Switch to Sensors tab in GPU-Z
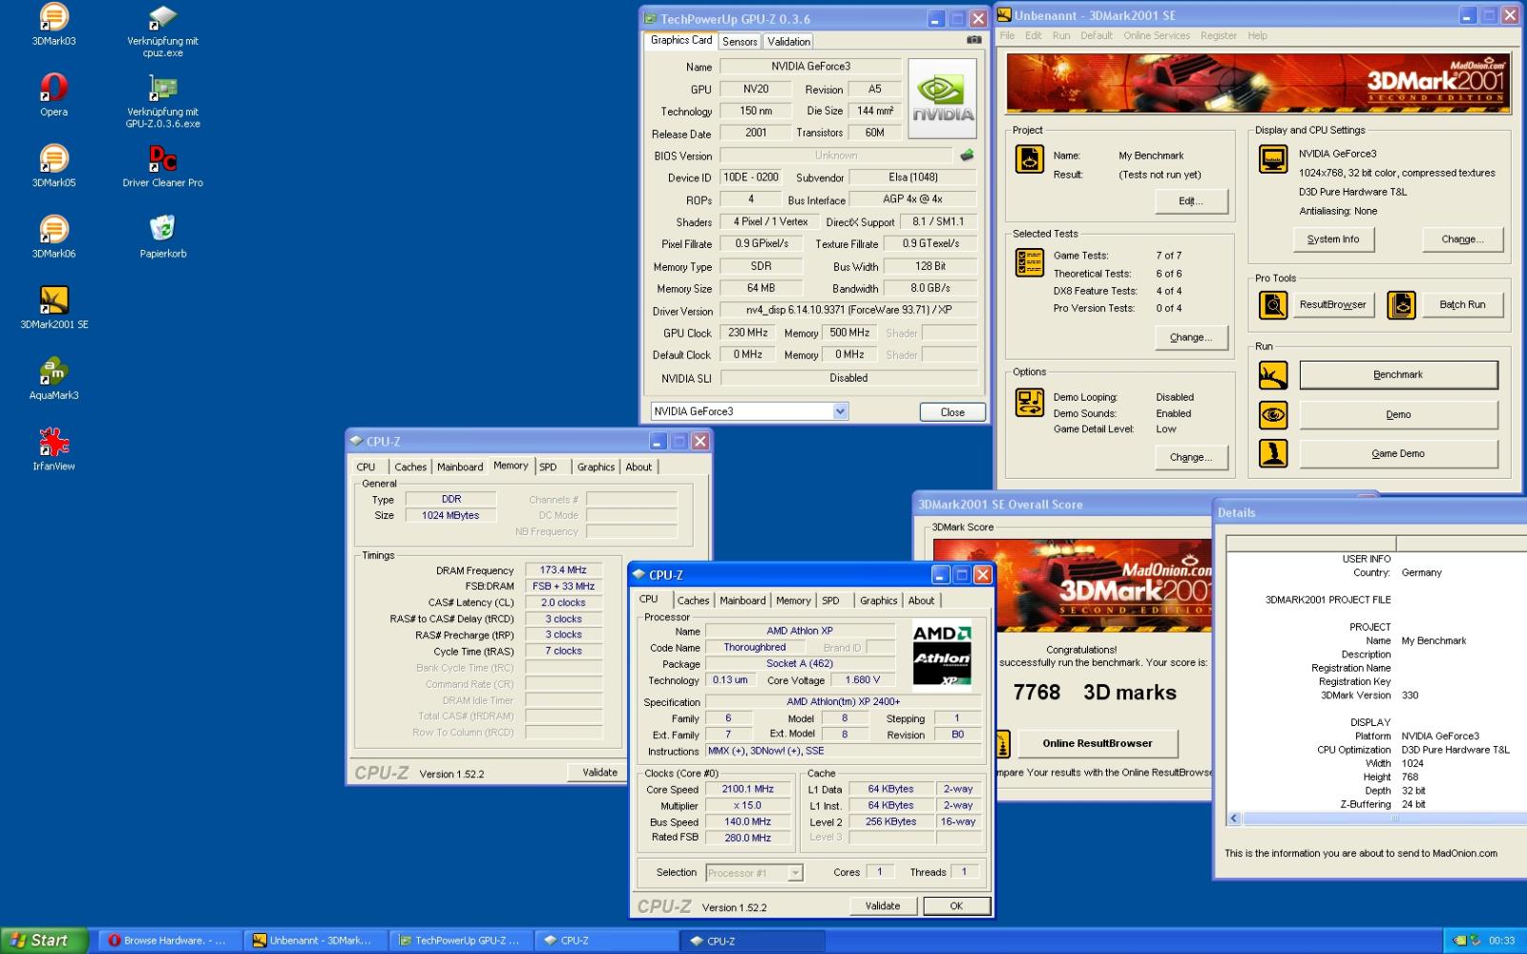 [x=740, y=41]
